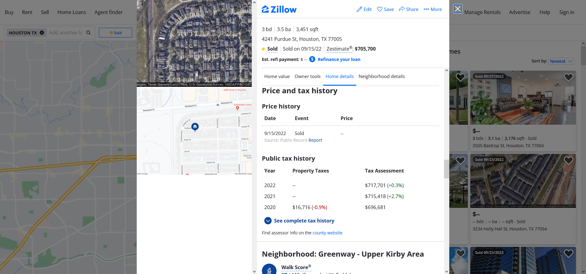Image resolution: width=586 pixels, height=274 pixels.
Task: Favorite the 3505 Bastrop St listing
Action: [568, 77]
